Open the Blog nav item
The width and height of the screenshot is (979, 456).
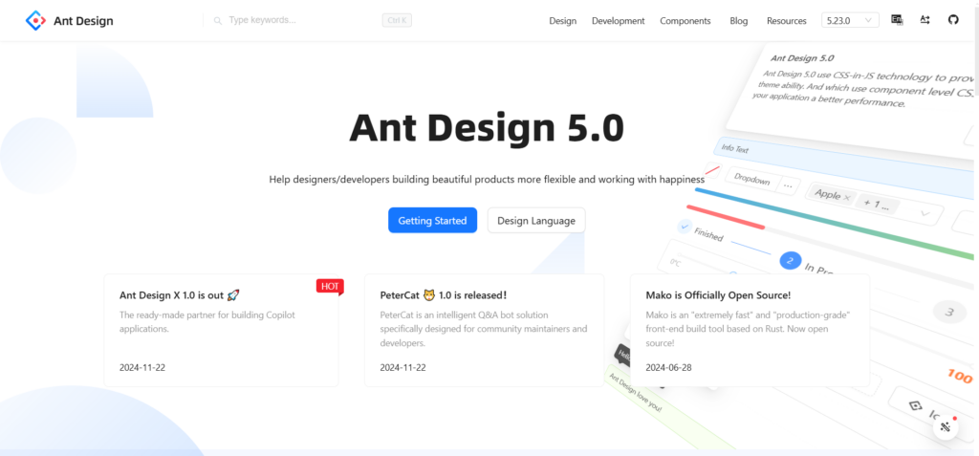pos(739,21)
